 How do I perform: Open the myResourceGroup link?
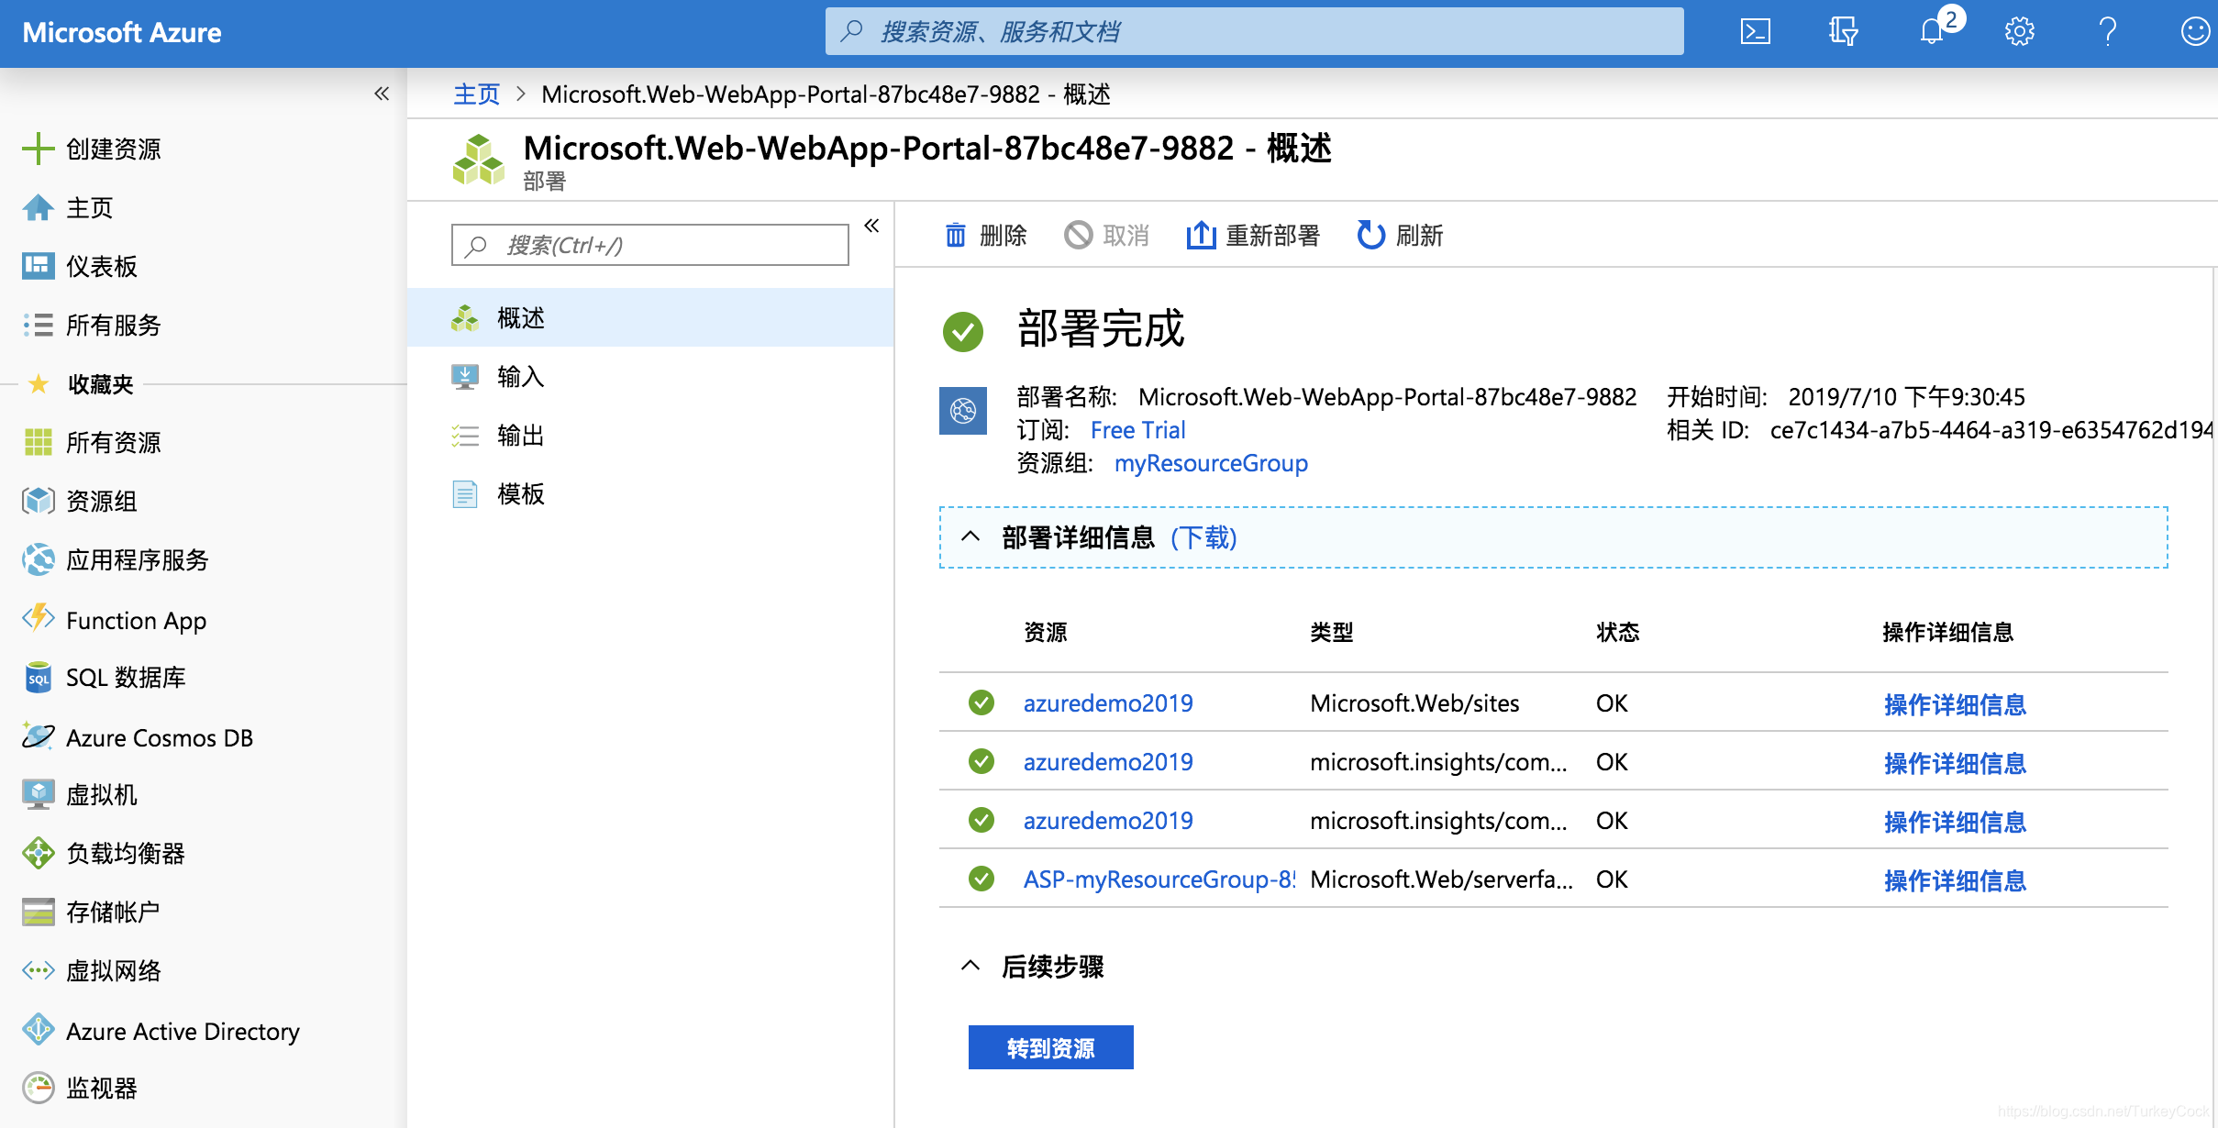pyautogui.click(x=1211, y=463)
